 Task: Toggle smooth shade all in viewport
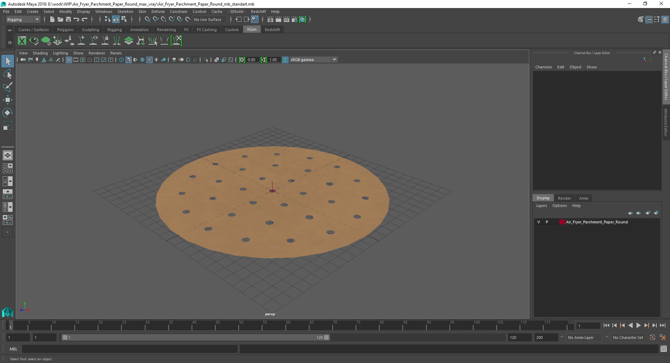128,60
